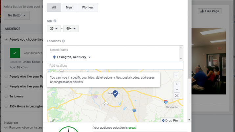Viewport: 235px width, 132px height.
Task: Select the second 'People who like your Page' radio
Action: (6, 86)
